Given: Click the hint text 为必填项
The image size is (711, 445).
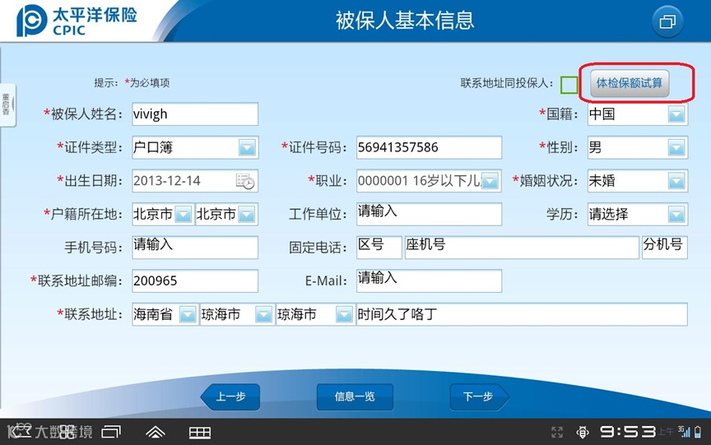Looking at the screenshot, I should (150, 83).
